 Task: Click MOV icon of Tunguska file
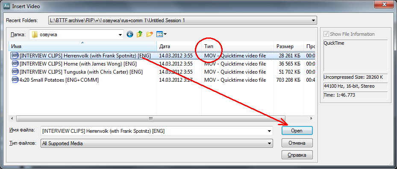(15, 72)
